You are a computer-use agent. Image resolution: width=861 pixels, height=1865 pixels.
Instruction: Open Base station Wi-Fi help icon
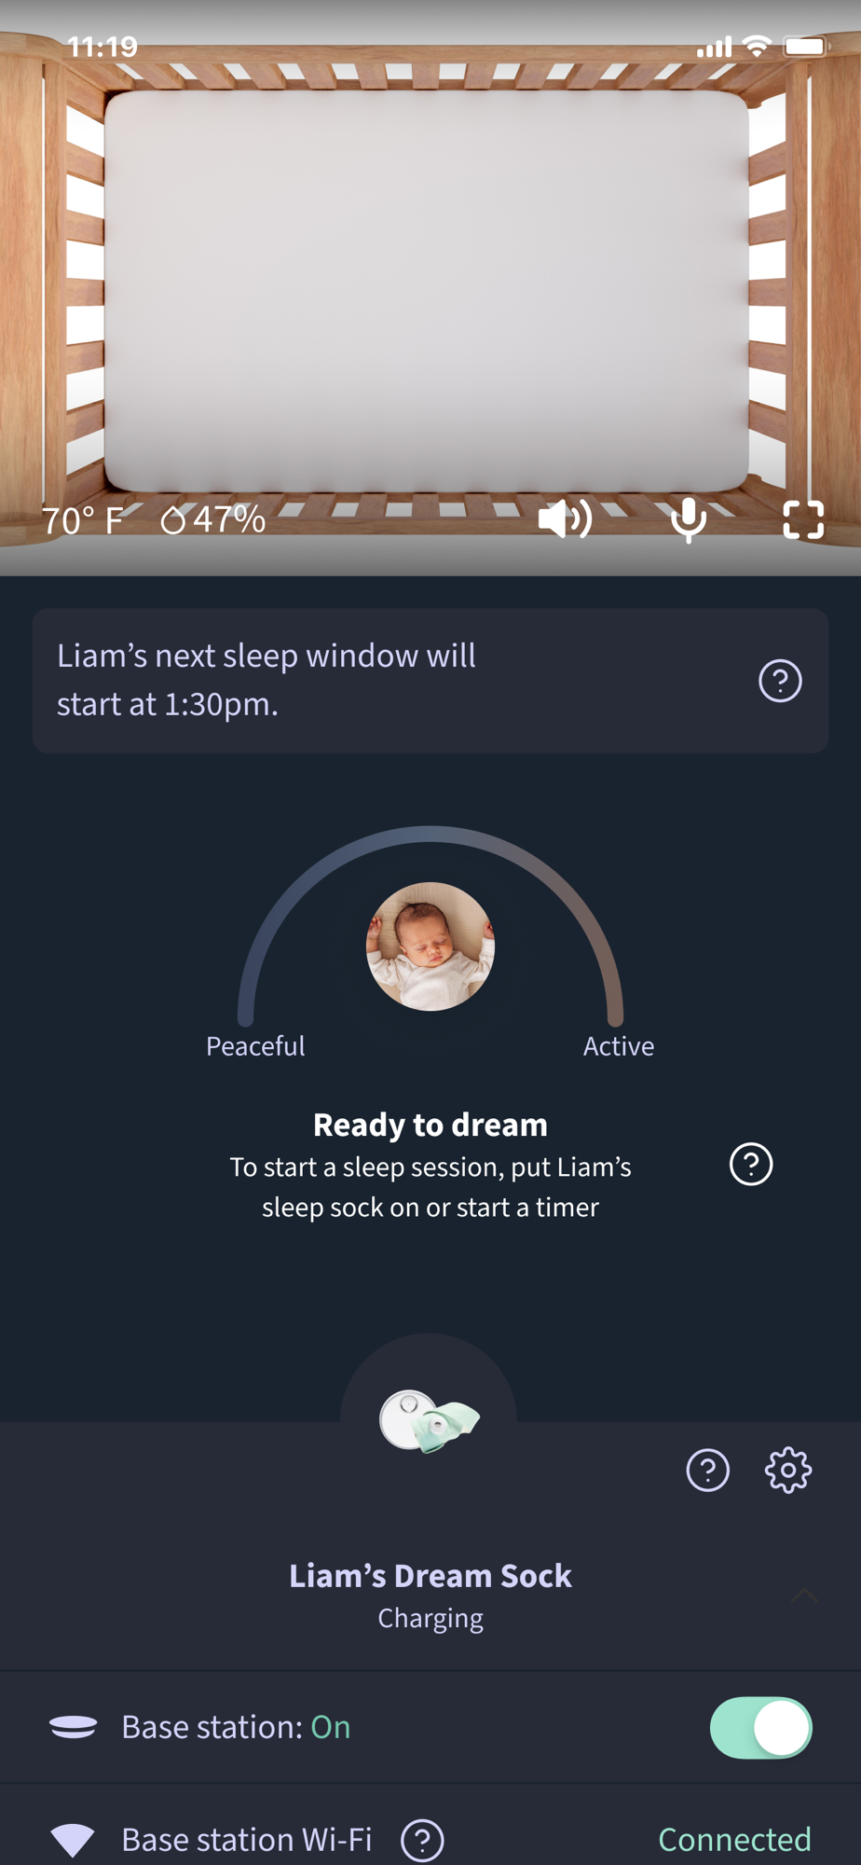[x=422, y=1840]
